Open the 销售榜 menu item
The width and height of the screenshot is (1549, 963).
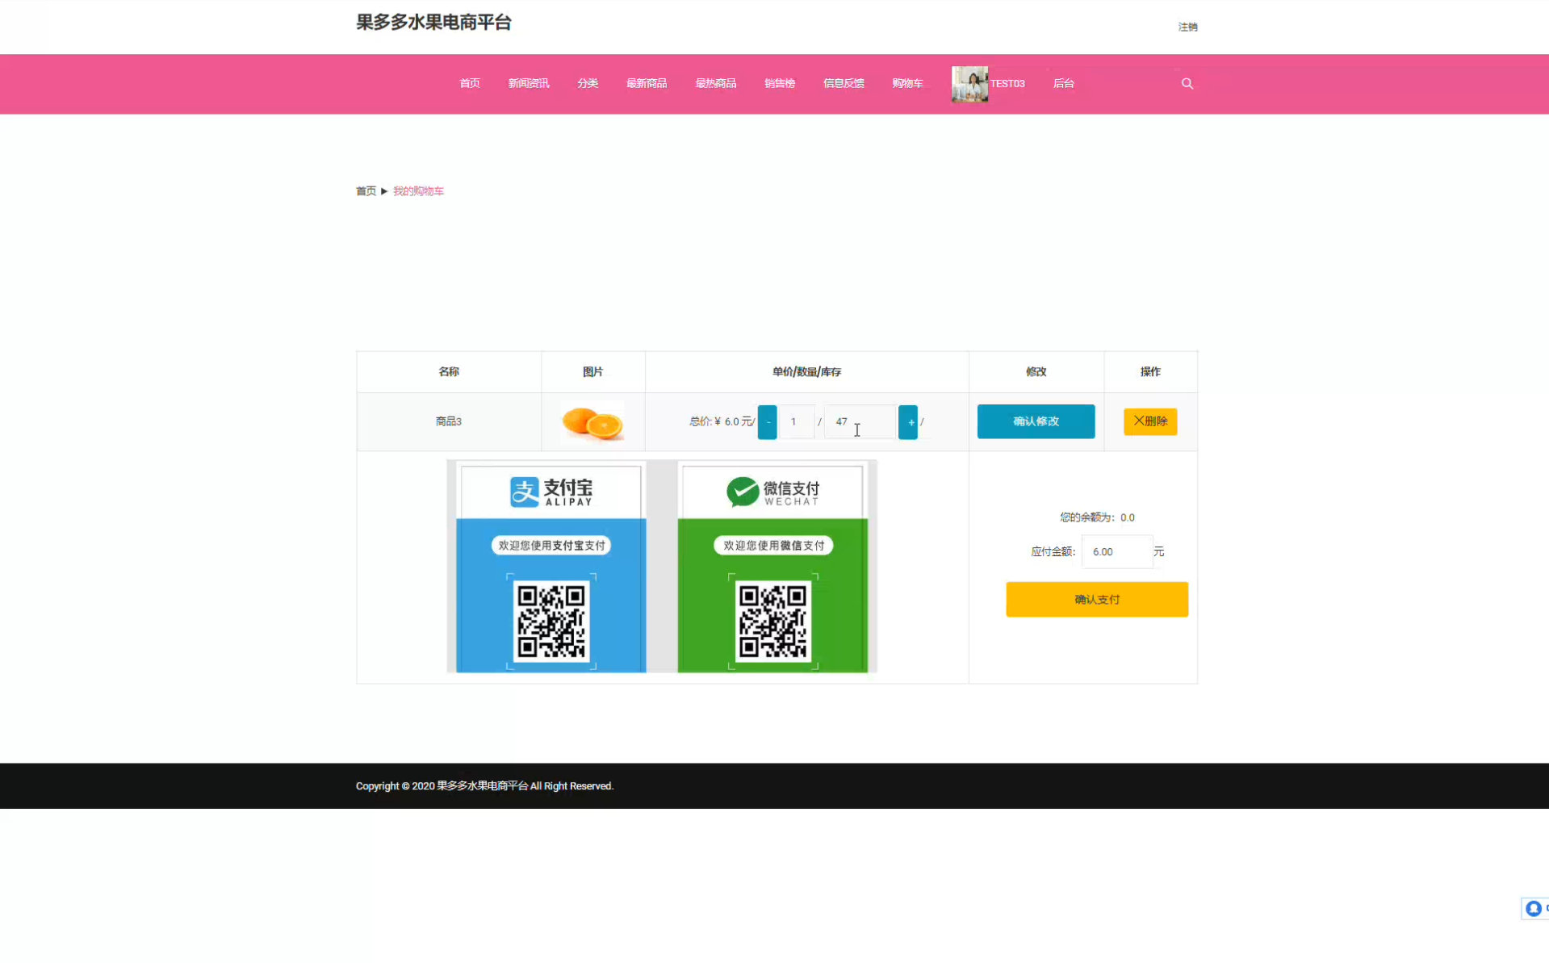click(780, 83)
